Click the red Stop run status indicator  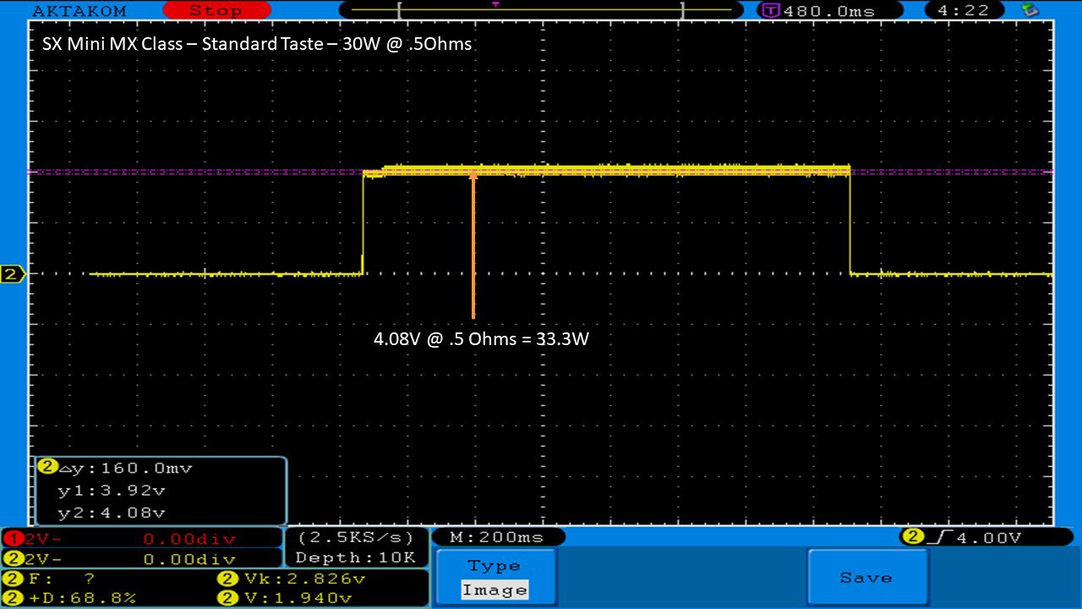click(x=215, y=11)
